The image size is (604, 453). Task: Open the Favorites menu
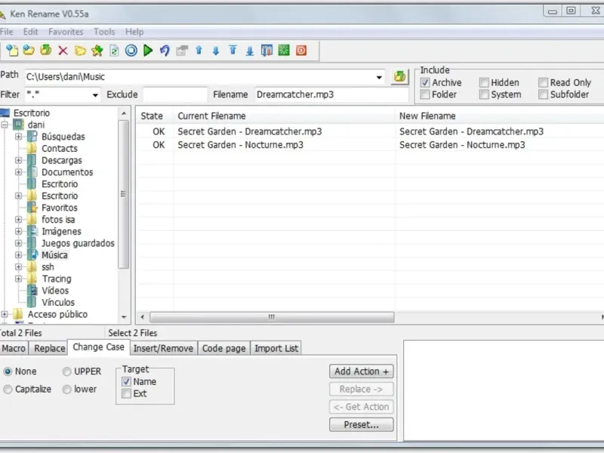(x=66, y=32)
